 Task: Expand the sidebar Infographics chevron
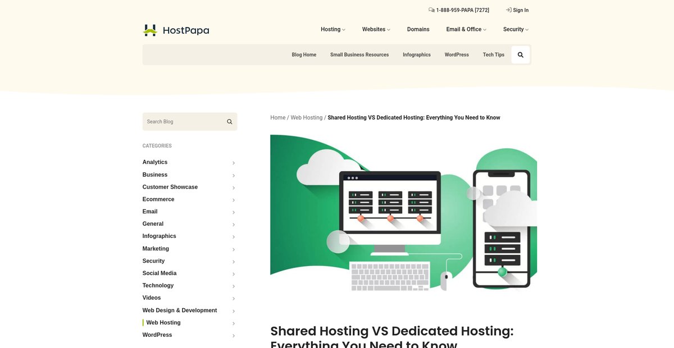pyautogui.click(x=234, y=237)
